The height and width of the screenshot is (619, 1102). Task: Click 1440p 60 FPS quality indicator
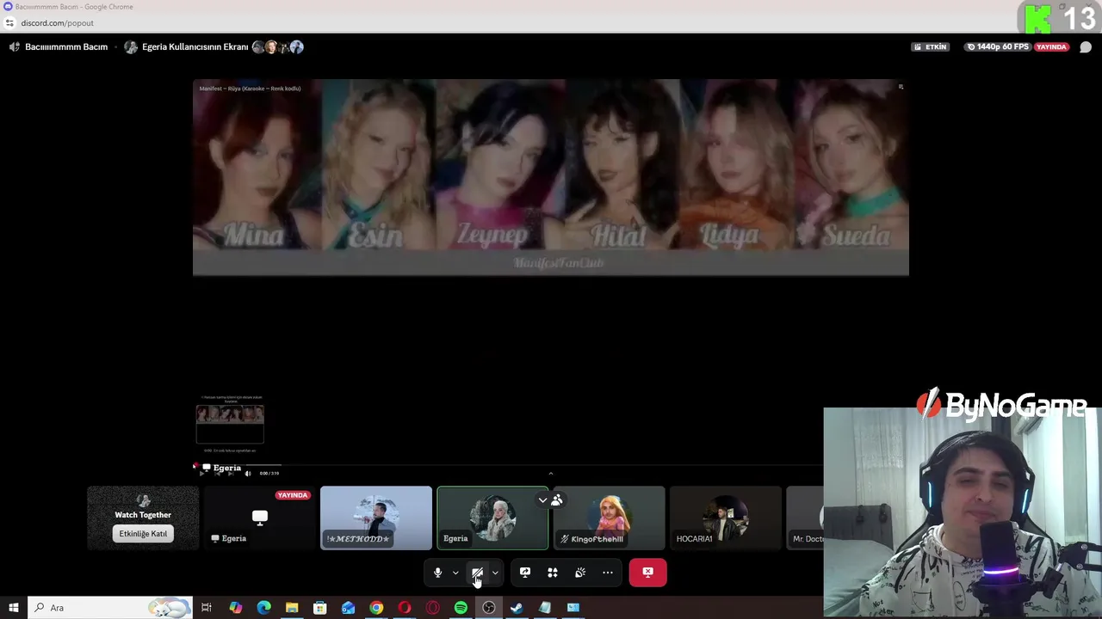tap(997, 47)
